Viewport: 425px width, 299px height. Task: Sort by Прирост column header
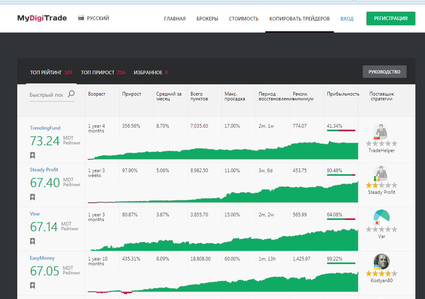point(132,94)
